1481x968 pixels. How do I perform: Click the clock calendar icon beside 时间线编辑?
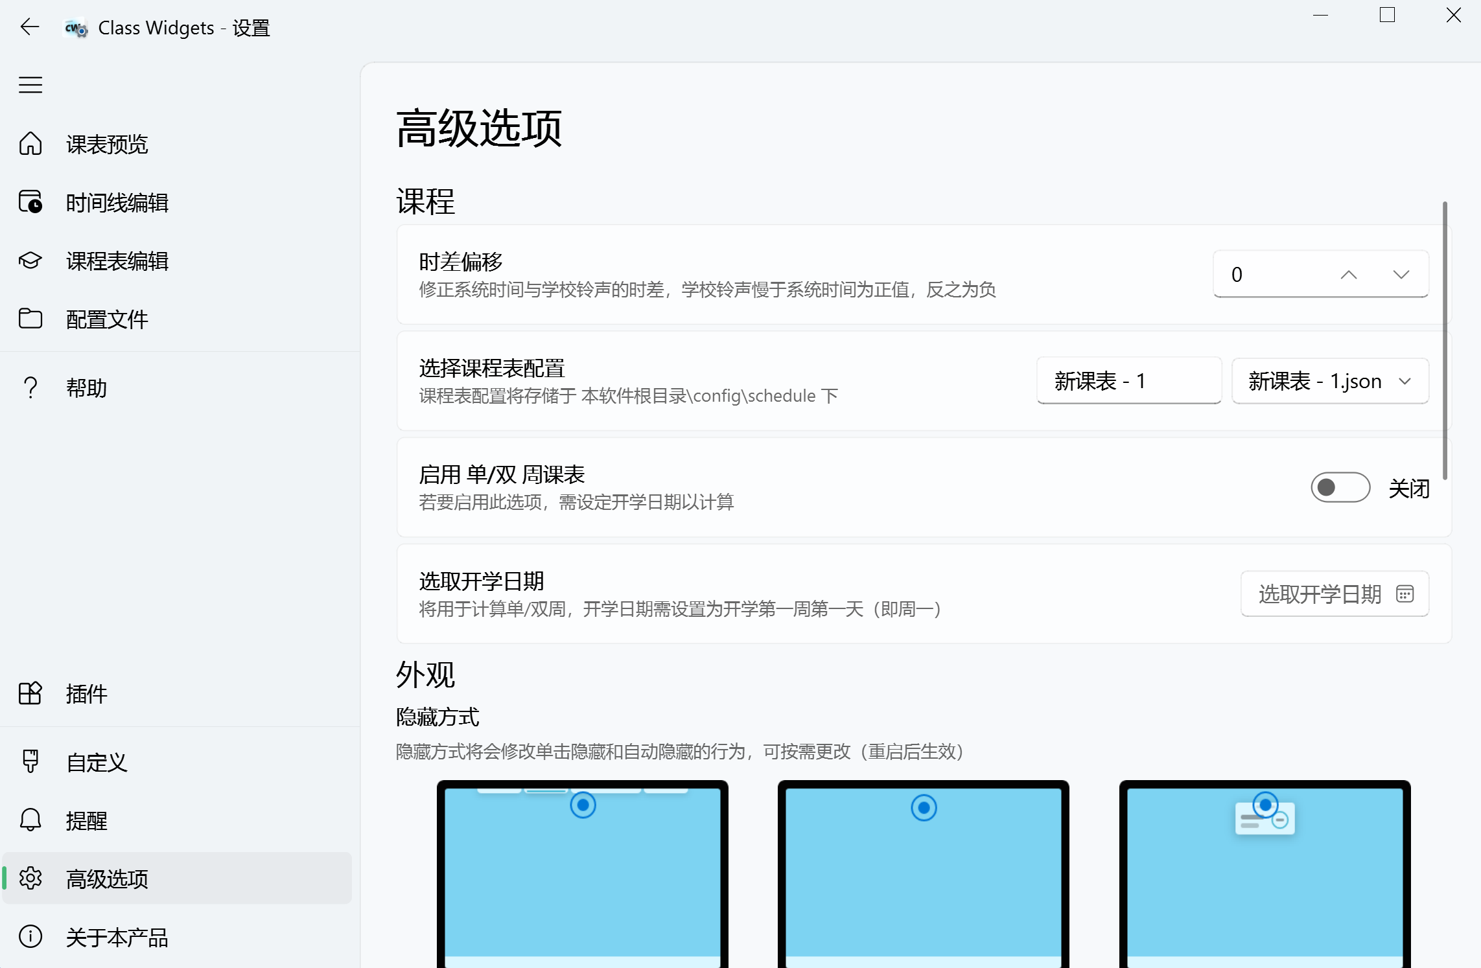(30, 202)
